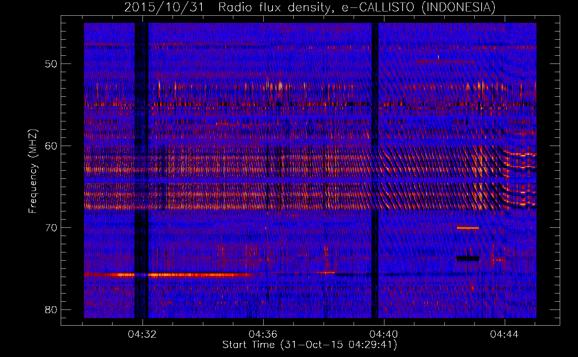Click the 04:36 time tick label
Screen dimensions: 578x357
[x=263, y=334]
